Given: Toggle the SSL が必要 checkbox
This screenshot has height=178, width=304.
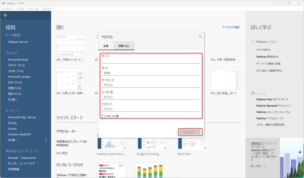Looking at the screenshot, I should 104,116.
